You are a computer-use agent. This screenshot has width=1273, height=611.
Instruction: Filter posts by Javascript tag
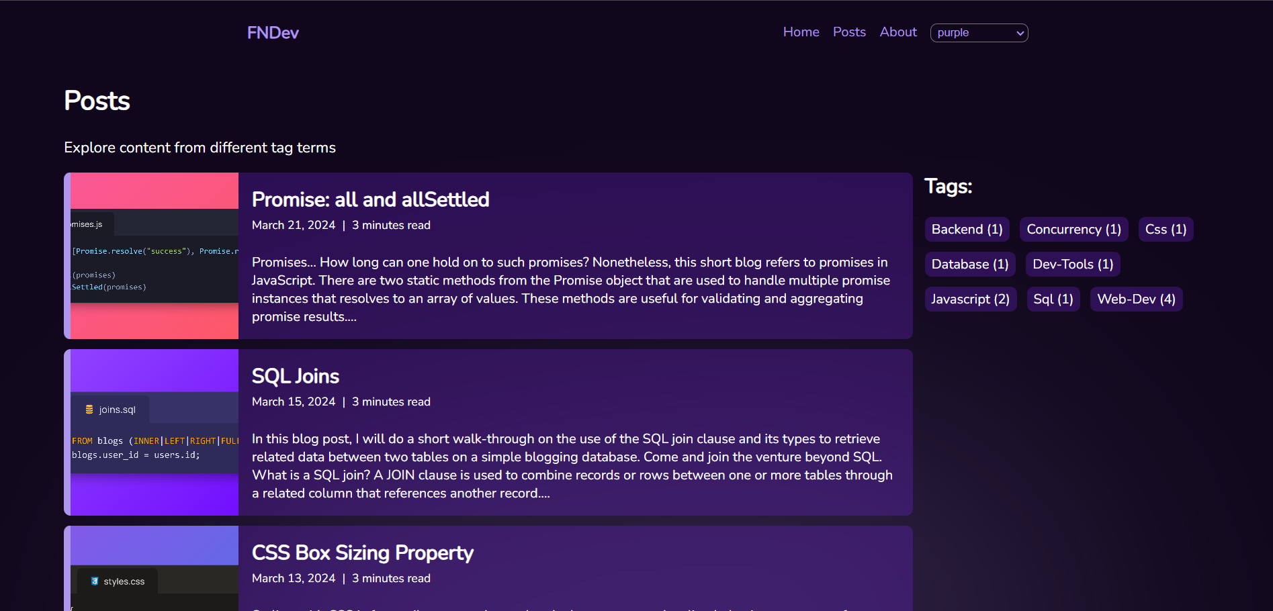[970, 299]
